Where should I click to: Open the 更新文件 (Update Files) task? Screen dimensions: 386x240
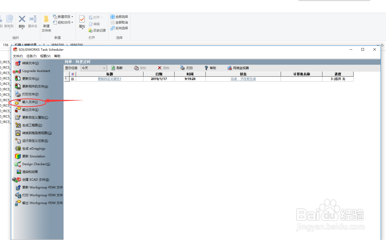point(27,79)
